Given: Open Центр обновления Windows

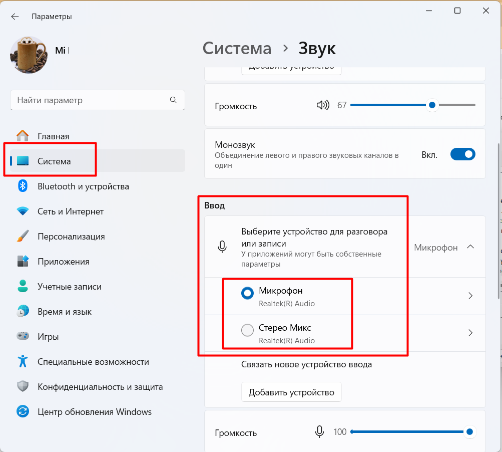Looking at the screenshot, I should [94, 412].
